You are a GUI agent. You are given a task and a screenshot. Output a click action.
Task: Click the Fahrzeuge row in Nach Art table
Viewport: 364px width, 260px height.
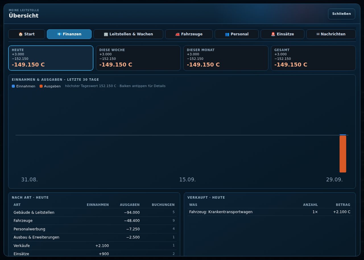(x=94, y=221)
